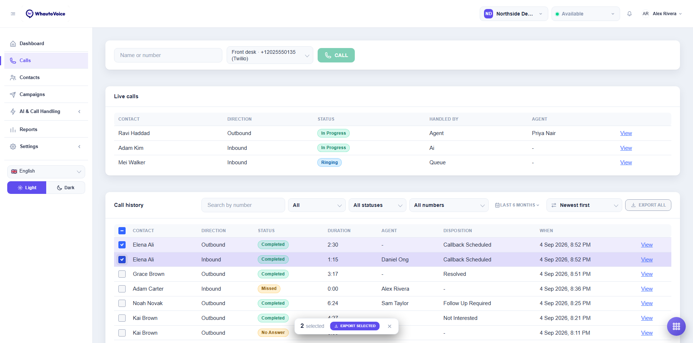
Task: Click the Contacts people icon
Action: tap(13, 78)
